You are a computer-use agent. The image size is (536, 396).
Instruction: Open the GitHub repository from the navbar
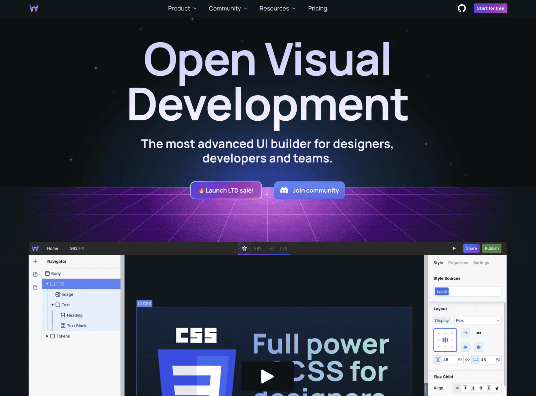[461, 8]
